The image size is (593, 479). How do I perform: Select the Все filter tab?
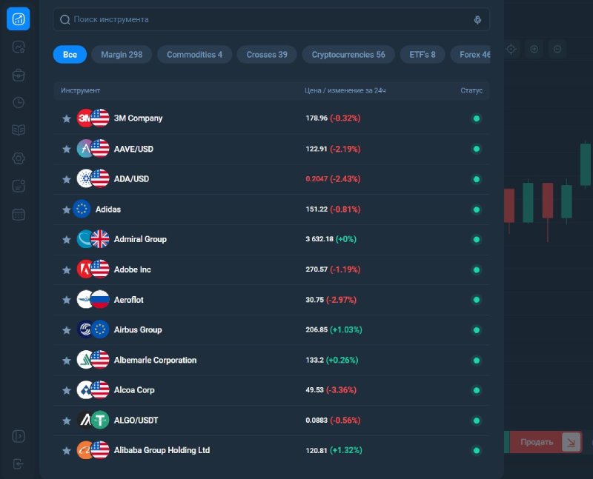70,54
